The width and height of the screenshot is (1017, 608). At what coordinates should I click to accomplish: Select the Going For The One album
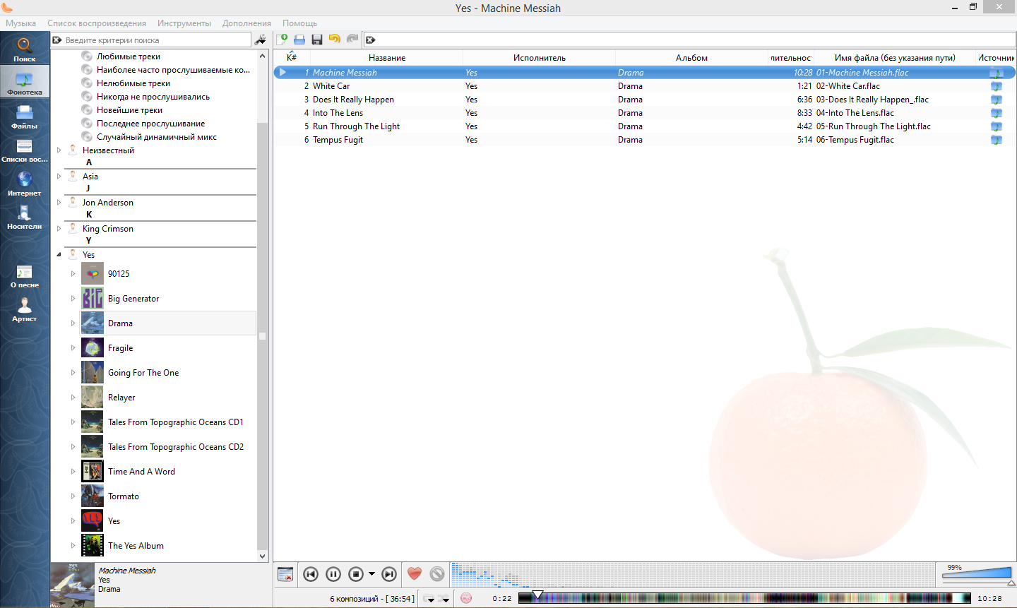[x=143, y=373]
